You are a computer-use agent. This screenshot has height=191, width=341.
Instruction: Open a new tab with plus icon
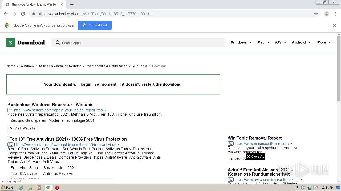(72, 5)
